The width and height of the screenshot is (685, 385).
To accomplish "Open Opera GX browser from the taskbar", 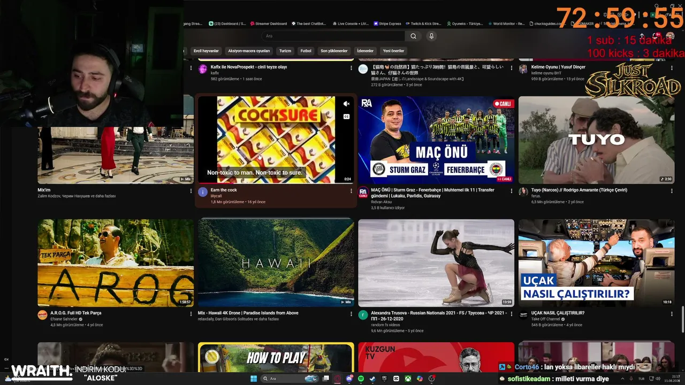I will 338,379.
